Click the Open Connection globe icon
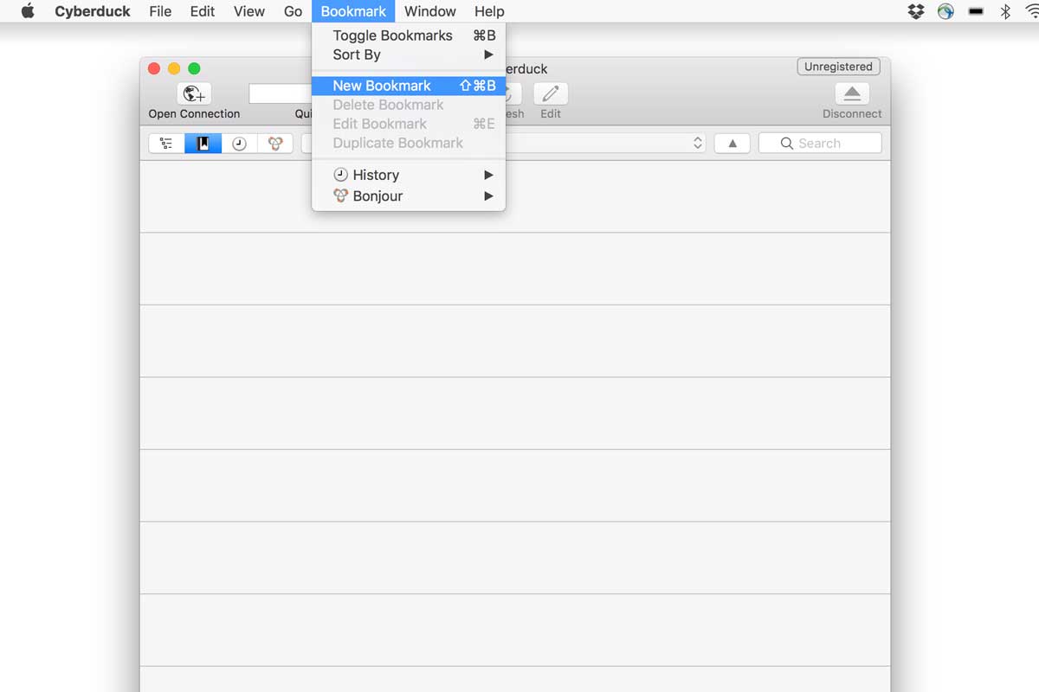1039x692 pixels. [194, 93]
